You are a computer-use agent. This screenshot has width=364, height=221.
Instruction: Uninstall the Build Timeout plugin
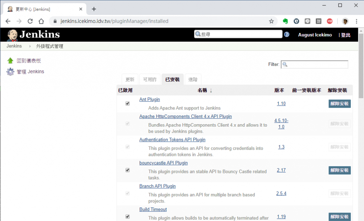point(339,217)
